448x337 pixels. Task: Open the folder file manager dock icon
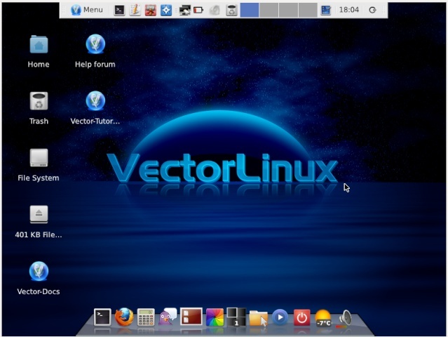(x=259, y=318)
